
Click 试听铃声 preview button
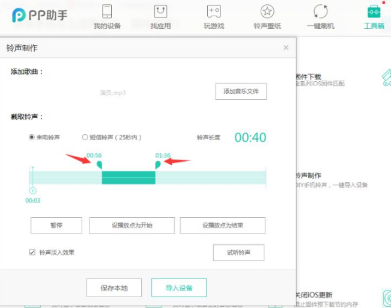(238, 253)
